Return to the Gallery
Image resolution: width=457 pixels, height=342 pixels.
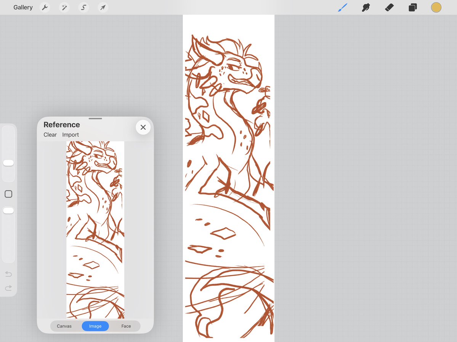[x=23, y=7]
